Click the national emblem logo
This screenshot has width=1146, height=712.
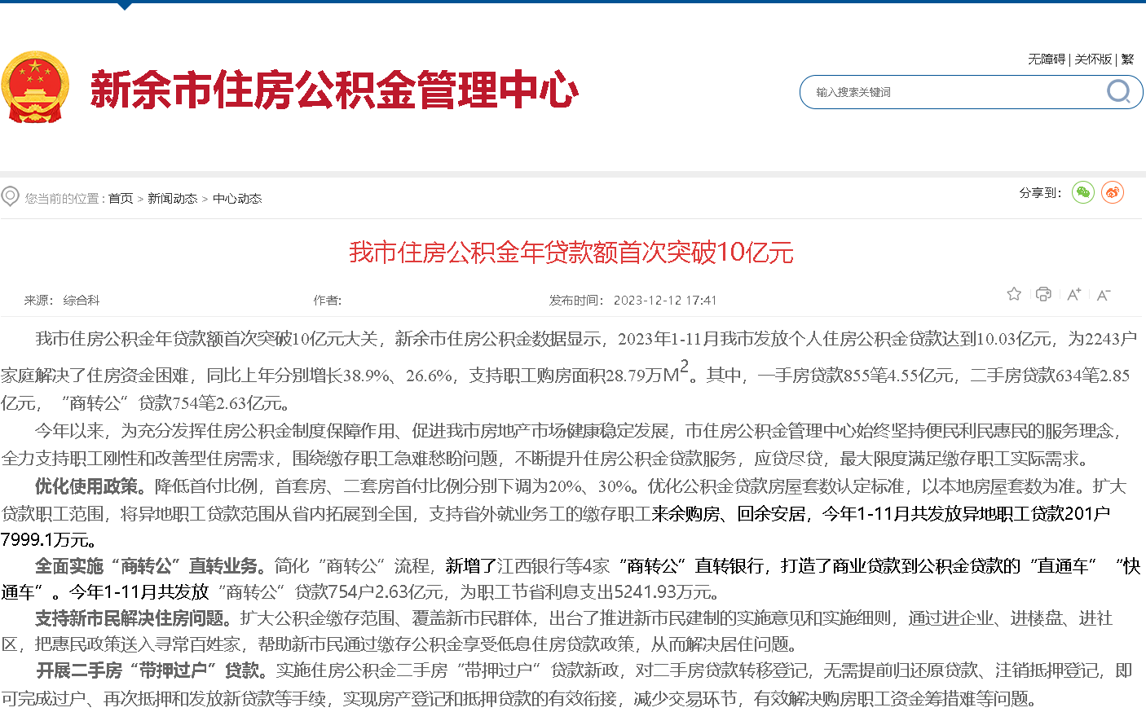pos(35,88)
